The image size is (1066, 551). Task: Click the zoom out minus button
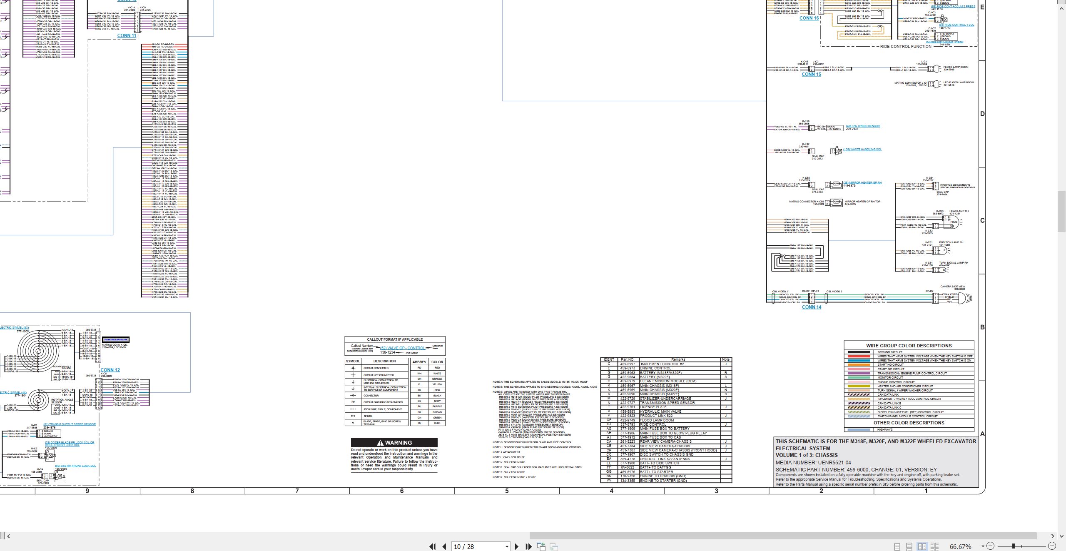(991, 546)
